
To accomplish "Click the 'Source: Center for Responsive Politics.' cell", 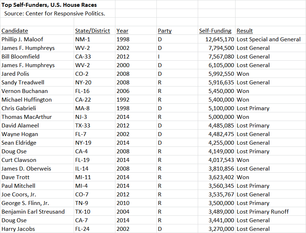I will (x=58, y=13).
